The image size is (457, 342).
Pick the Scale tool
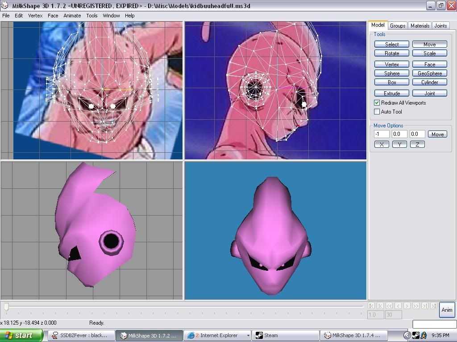(430, 53)
